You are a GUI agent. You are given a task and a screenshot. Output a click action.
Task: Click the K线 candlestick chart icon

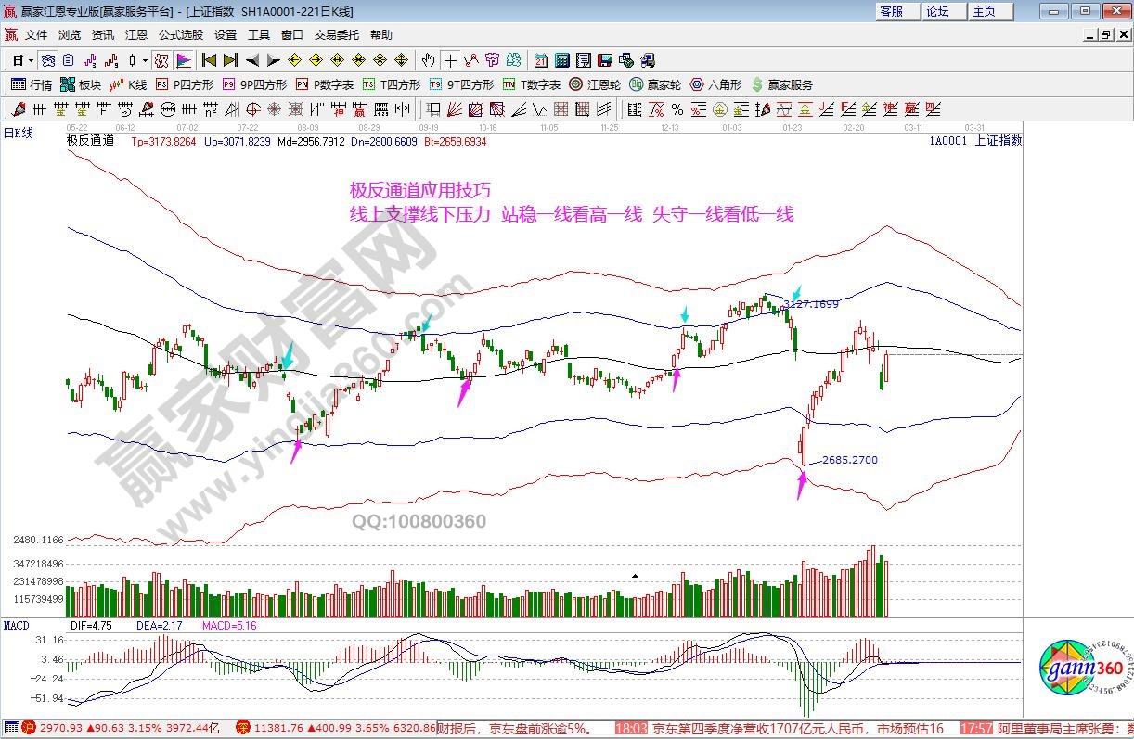pos(128,84)
